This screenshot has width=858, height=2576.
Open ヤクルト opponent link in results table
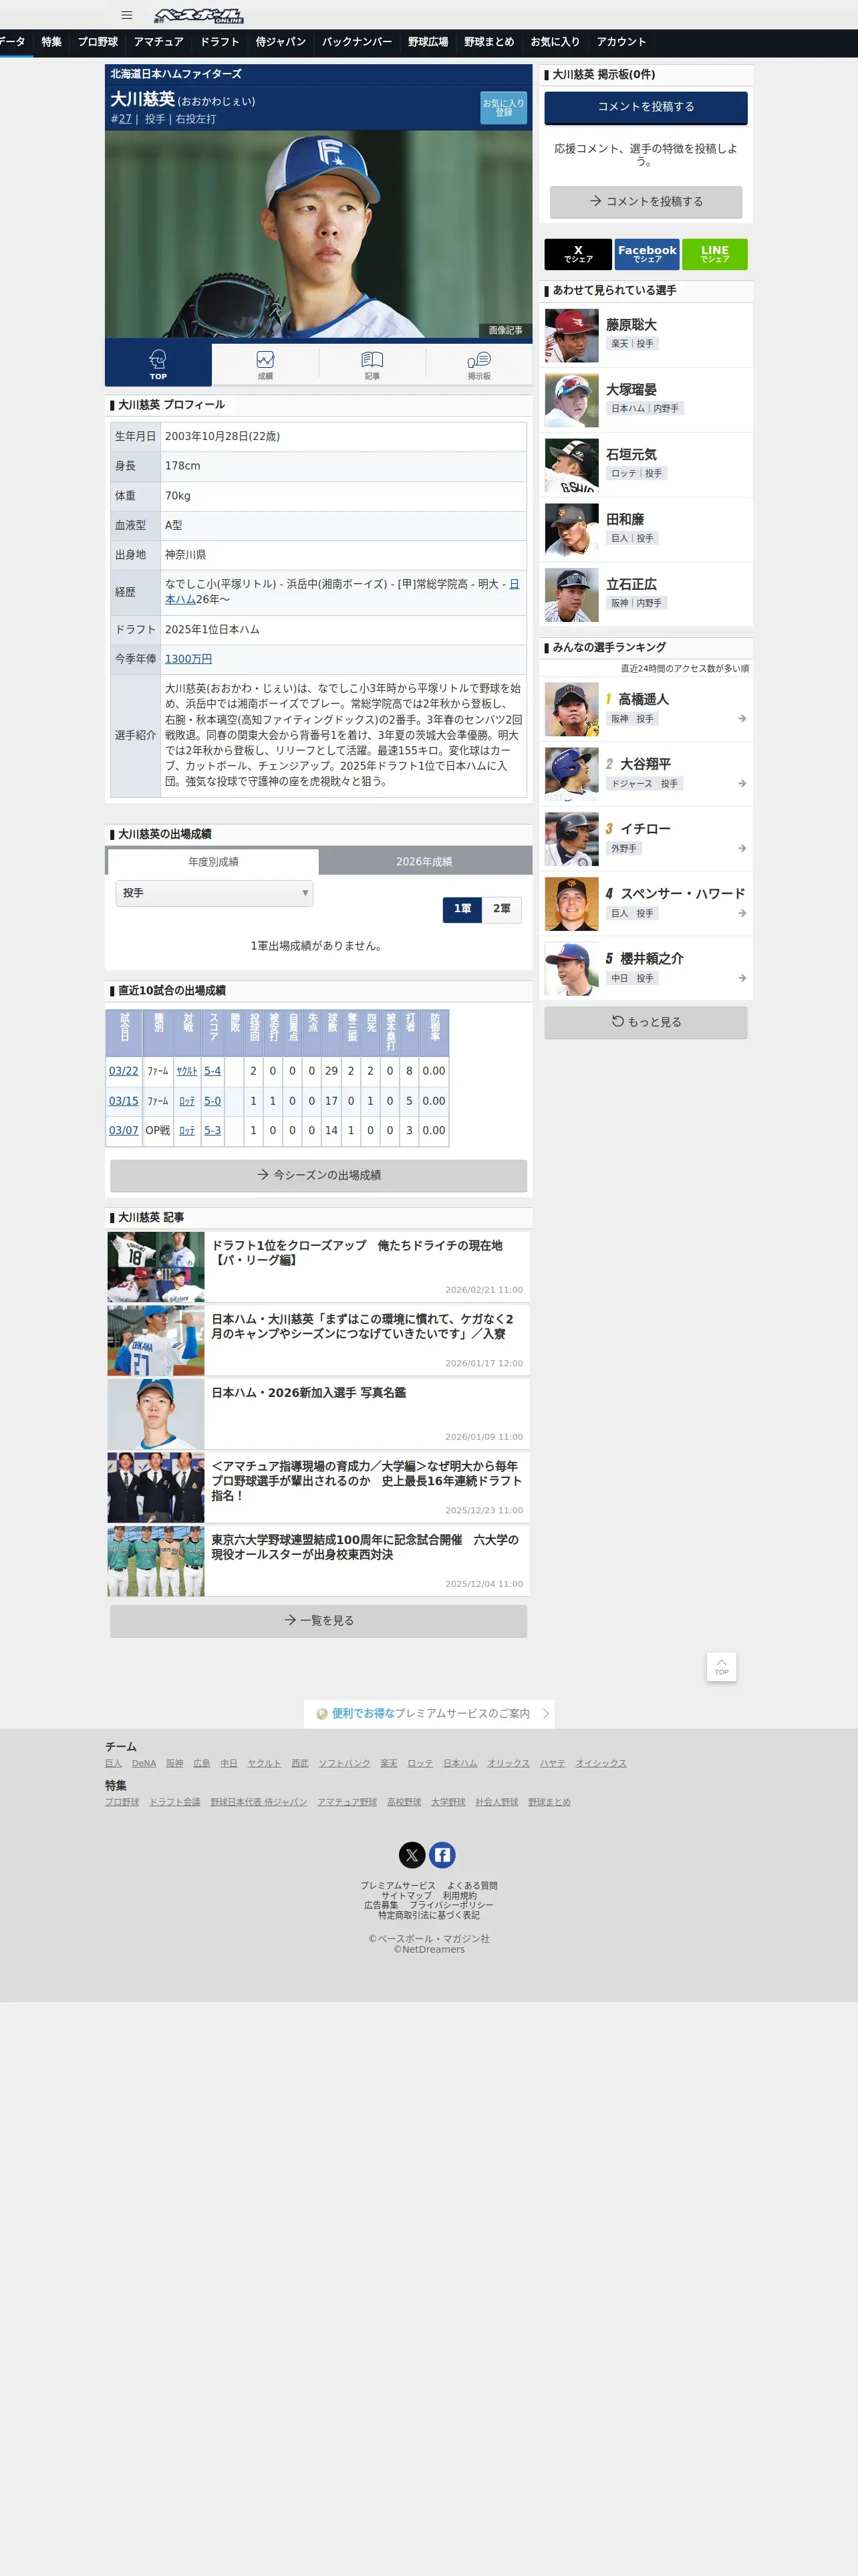click(x=187, y=1071)
